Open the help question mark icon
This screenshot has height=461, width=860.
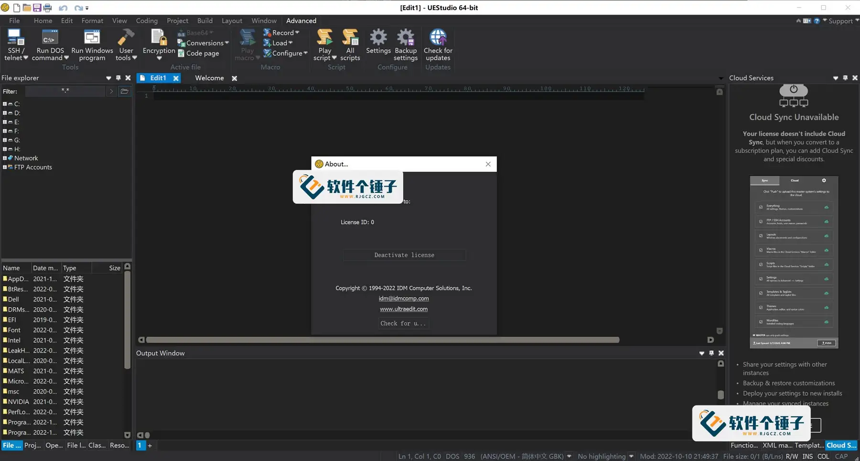click(x=817, y=21)
